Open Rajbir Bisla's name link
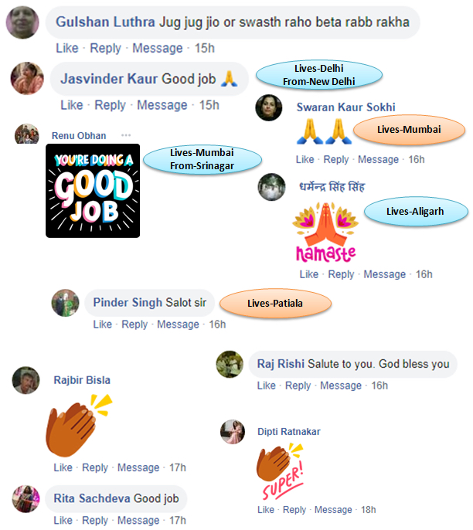This screenshot has height=530, width=473. [x=82, y=380]
